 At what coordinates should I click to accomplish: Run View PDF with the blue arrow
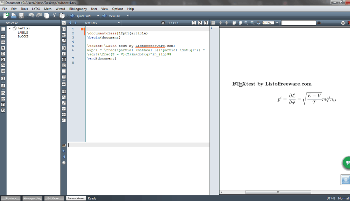(104, 16)
